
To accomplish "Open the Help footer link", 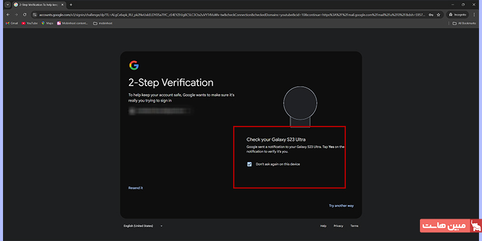I will pos(323,226).
